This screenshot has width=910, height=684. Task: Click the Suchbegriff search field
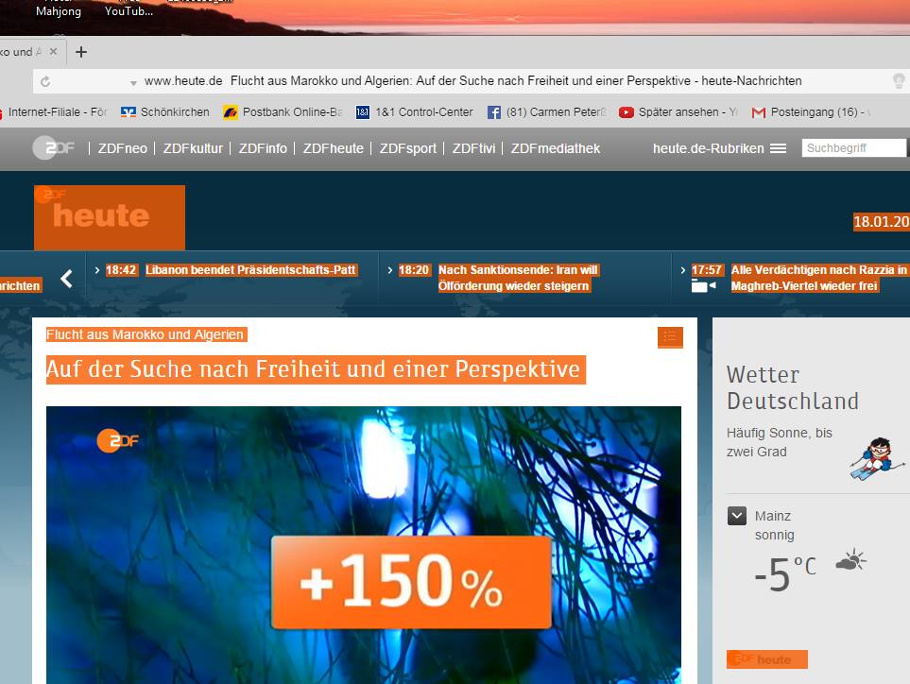(x=852, y=148)
